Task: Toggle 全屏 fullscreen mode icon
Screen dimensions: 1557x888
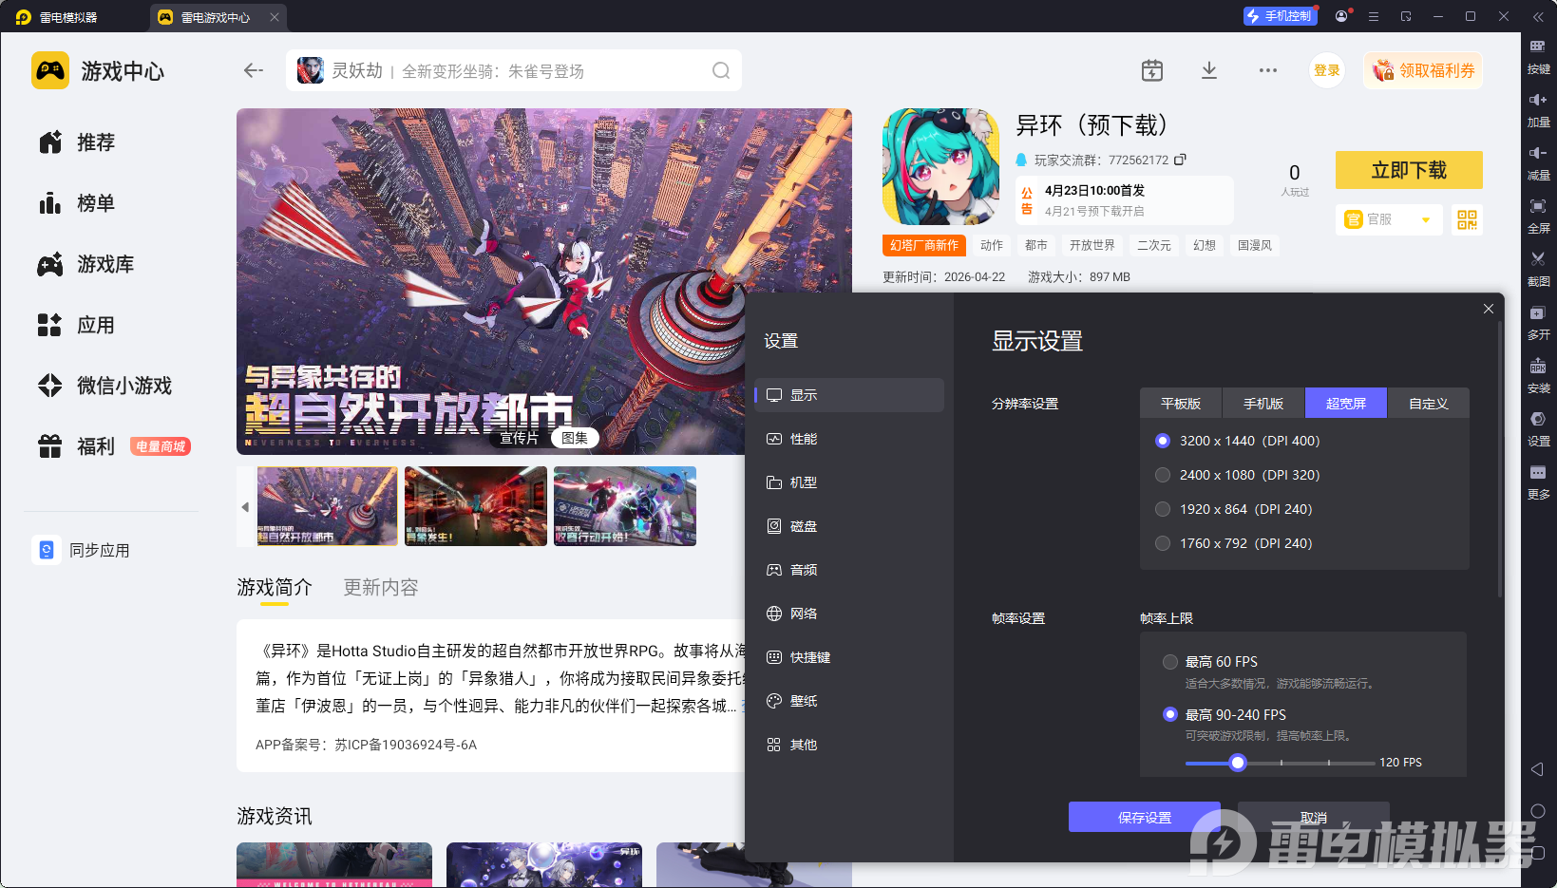Action: (1538, 206)
